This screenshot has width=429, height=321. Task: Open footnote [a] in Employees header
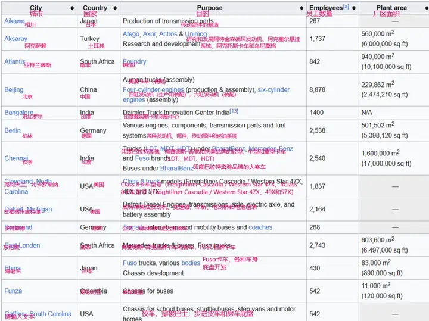coord(346,7)
